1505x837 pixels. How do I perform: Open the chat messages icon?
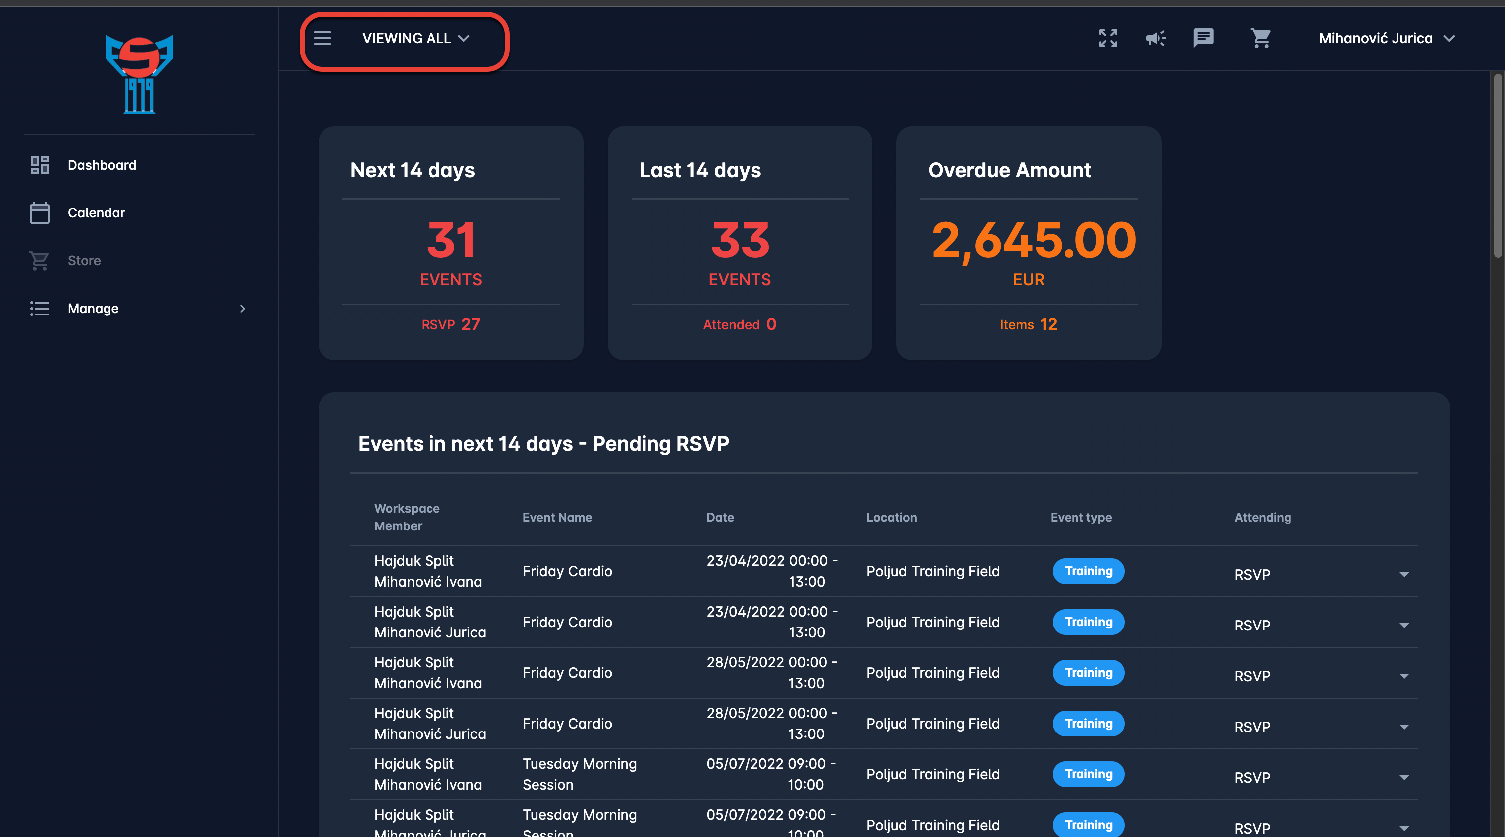coord(1203,38)
